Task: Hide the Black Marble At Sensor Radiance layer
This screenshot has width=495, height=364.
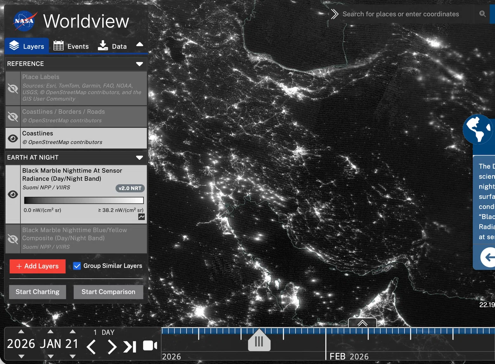Action: (x=13, y=194)
